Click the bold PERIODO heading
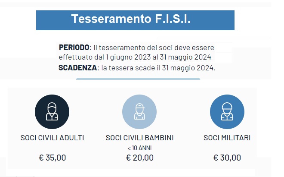Viewport: 284px width, 177px height. (74, 47)
